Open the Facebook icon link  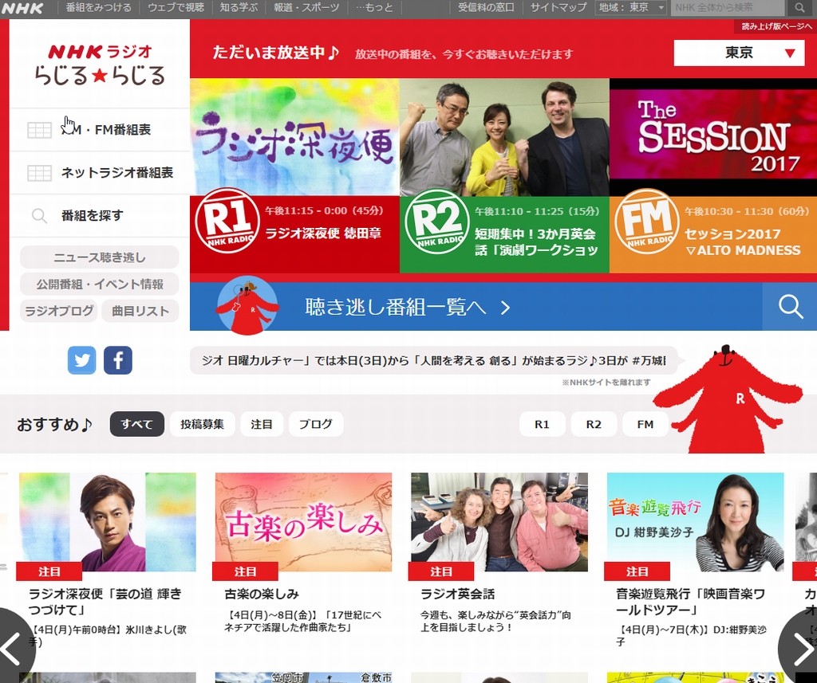(x=117, y=360)
